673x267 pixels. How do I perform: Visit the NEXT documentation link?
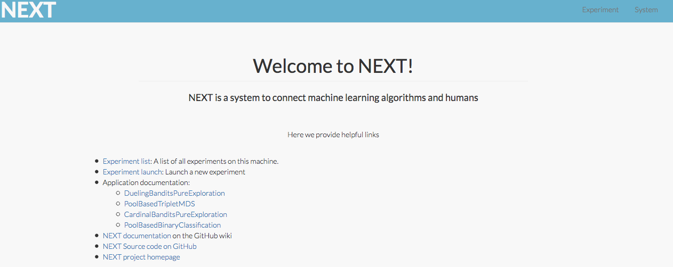137,236
